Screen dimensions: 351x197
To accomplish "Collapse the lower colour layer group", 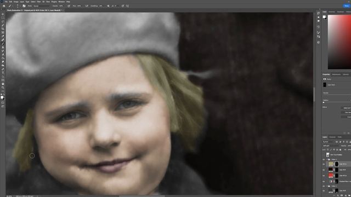I will click(x=327, y=186).
